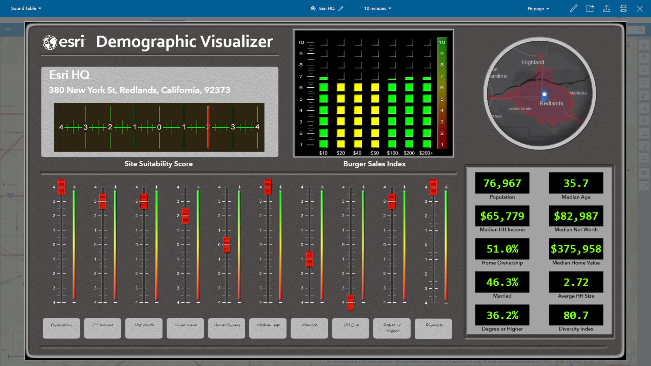Adjust the HH Size red slider handle
Image resolution: width=651 pixels, height=366 pixels.
click(x=350, y=303)
